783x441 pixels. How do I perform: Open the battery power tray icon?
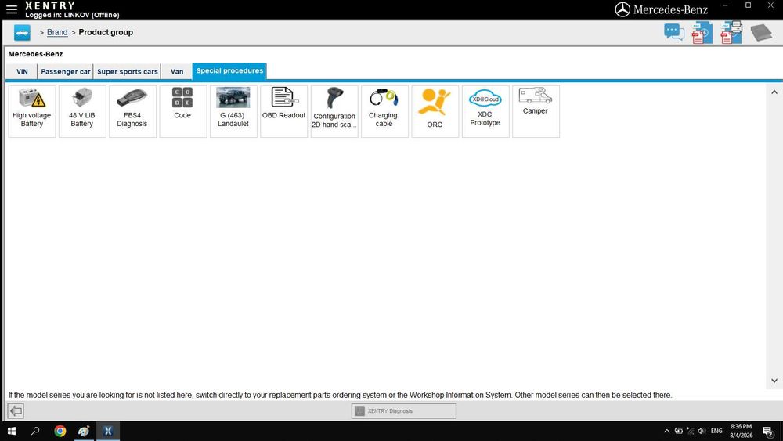[679, 431]
